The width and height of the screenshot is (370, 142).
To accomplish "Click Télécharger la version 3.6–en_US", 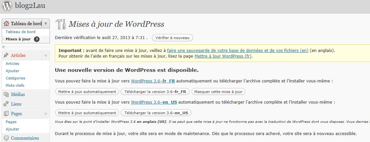I will (156, 113).
